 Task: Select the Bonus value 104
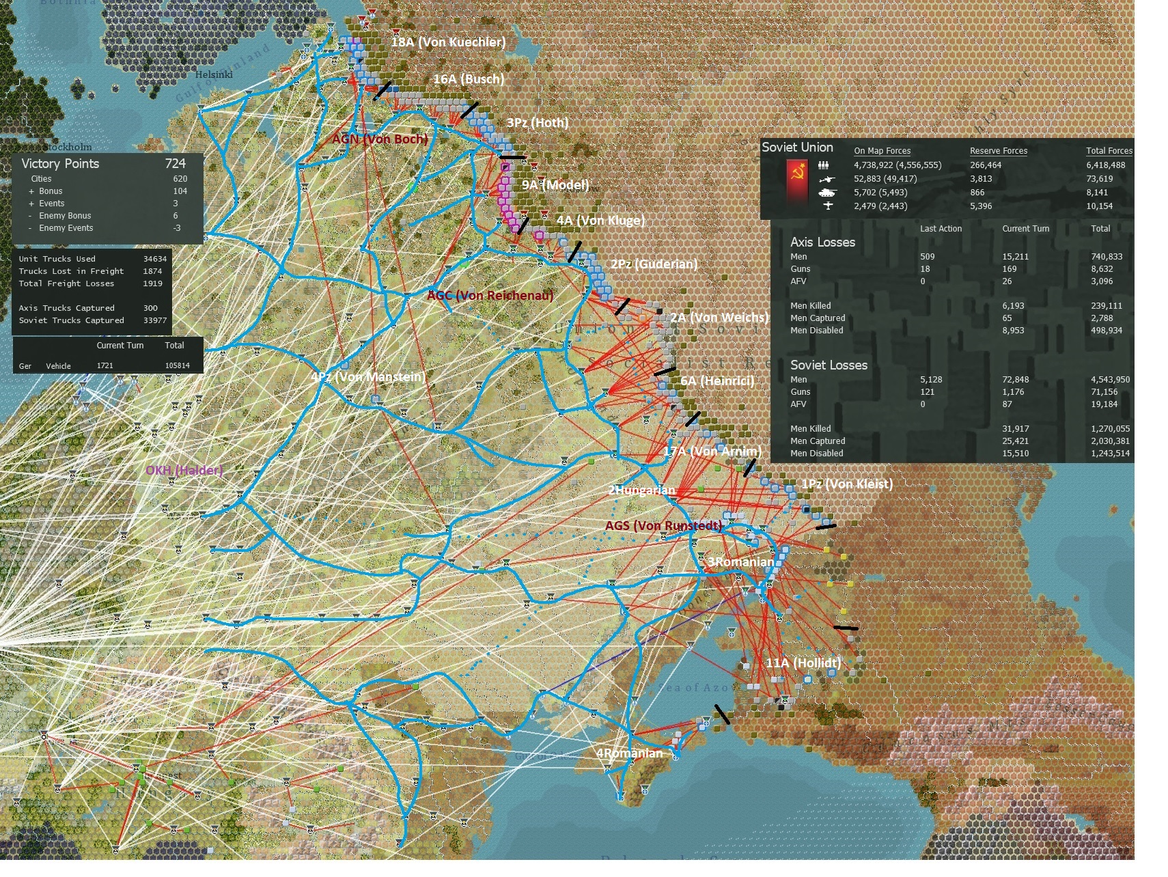[x=180, y=191]
